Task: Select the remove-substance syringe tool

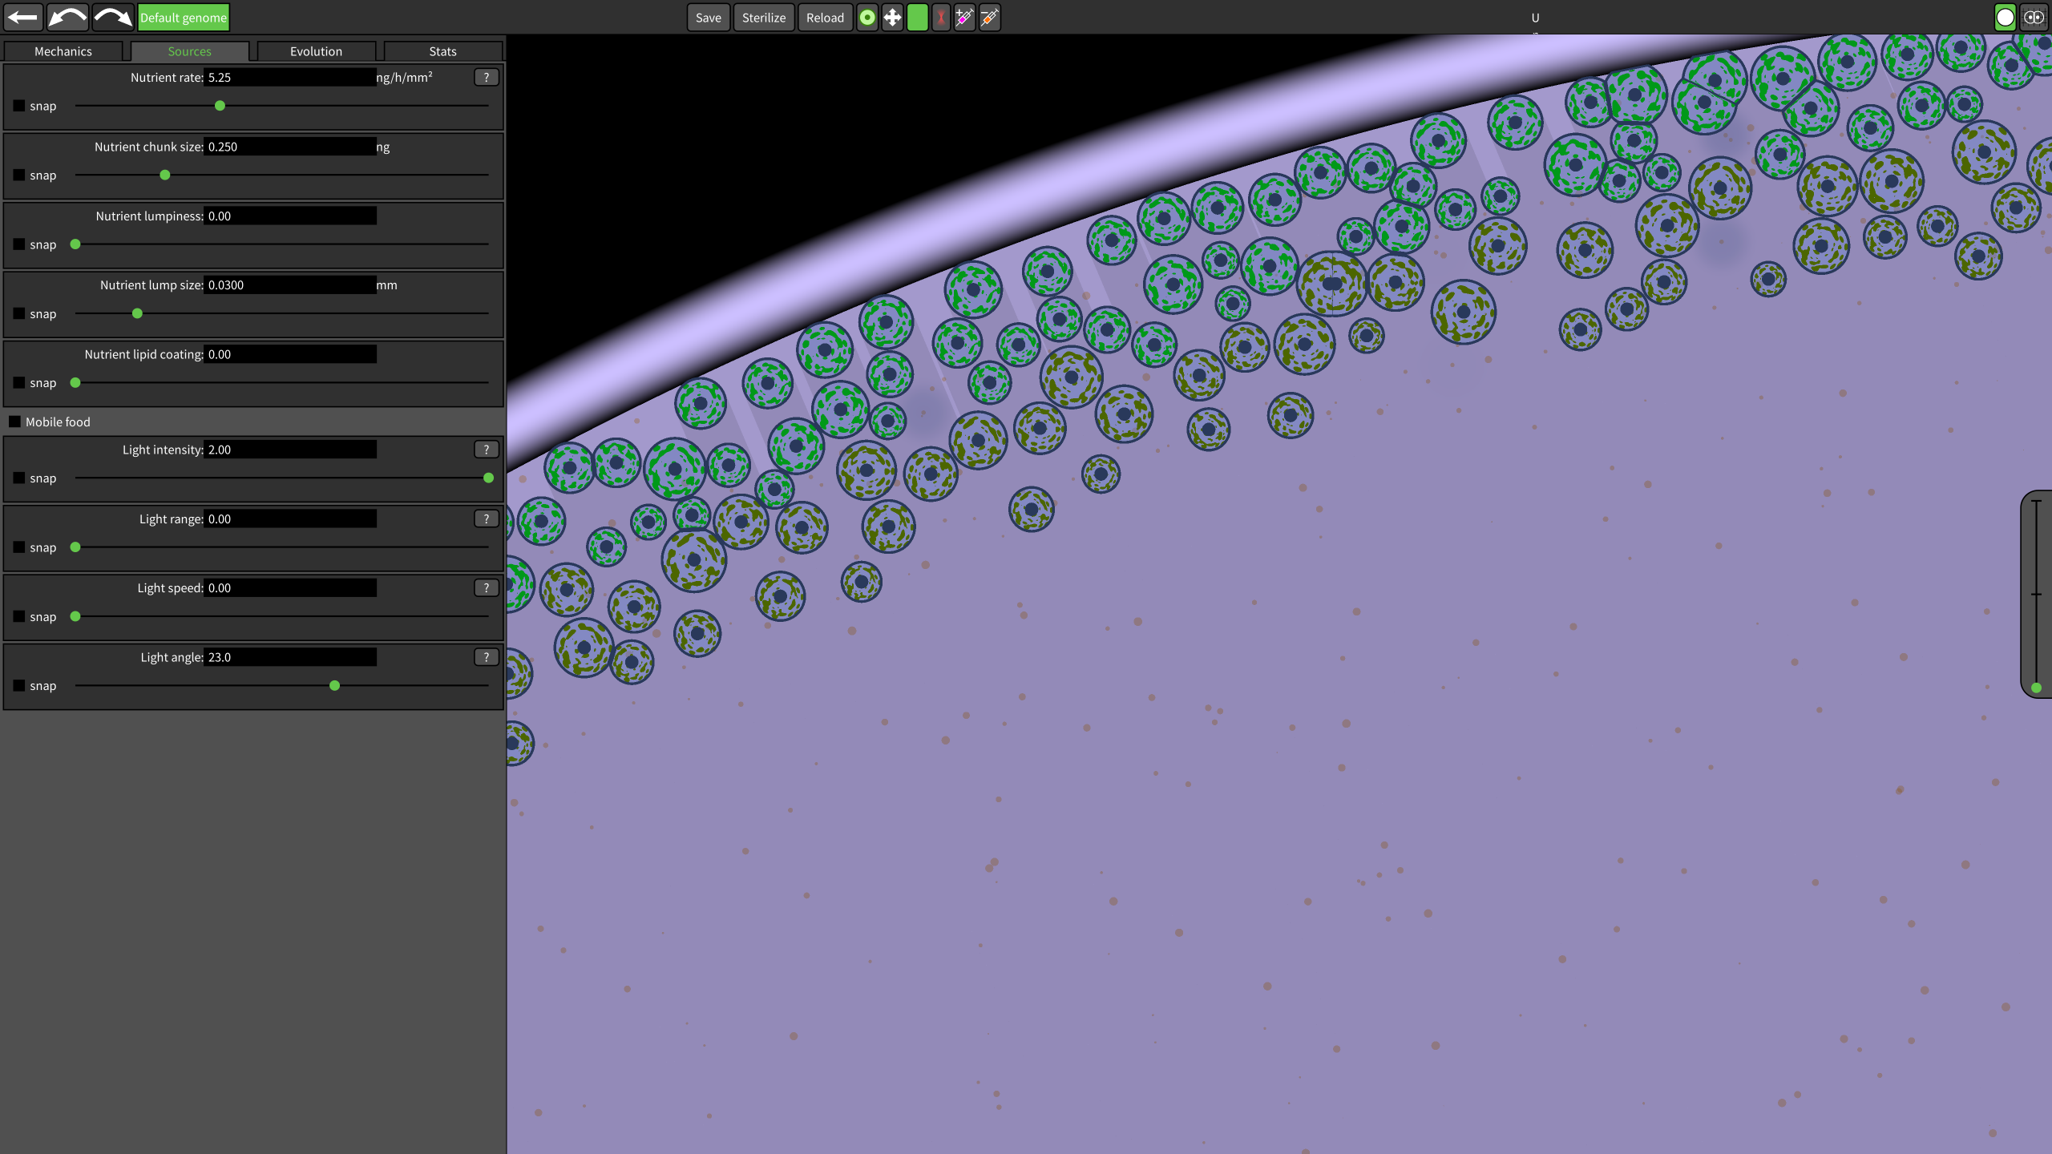Action: pos(990,18)
